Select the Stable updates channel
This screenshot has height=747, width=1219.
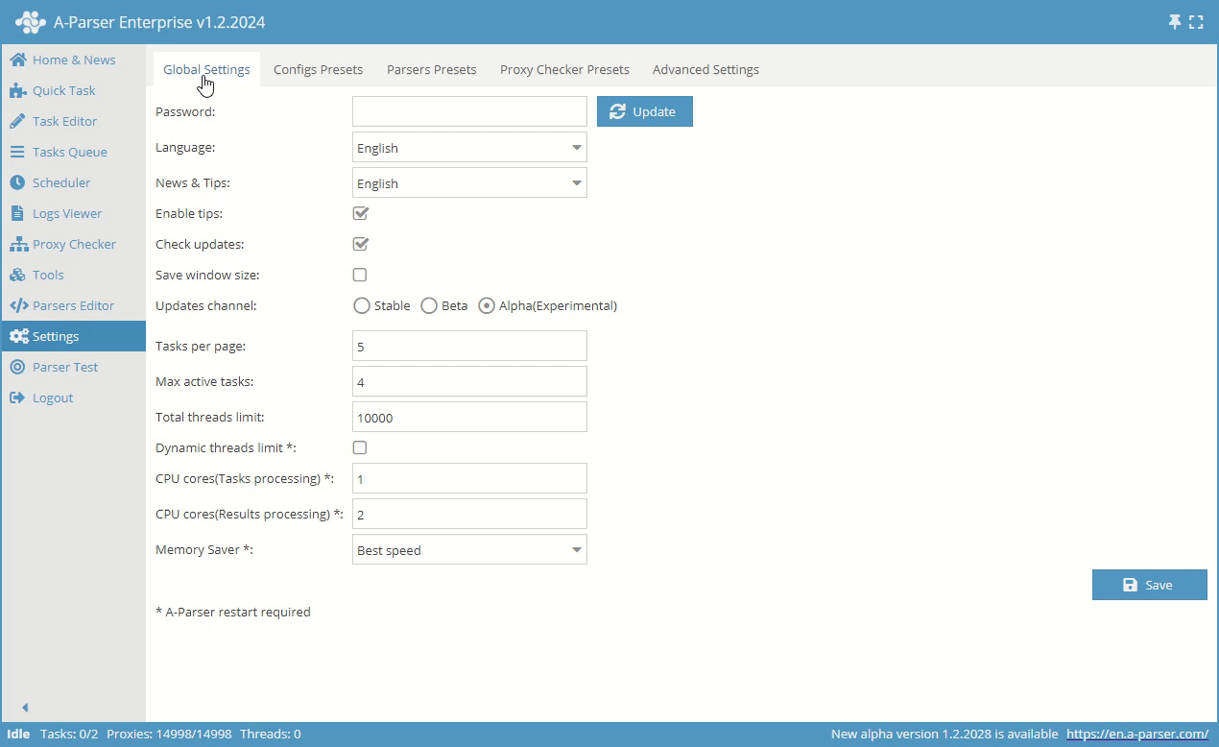pyautogui.click(x=362, y=306)
